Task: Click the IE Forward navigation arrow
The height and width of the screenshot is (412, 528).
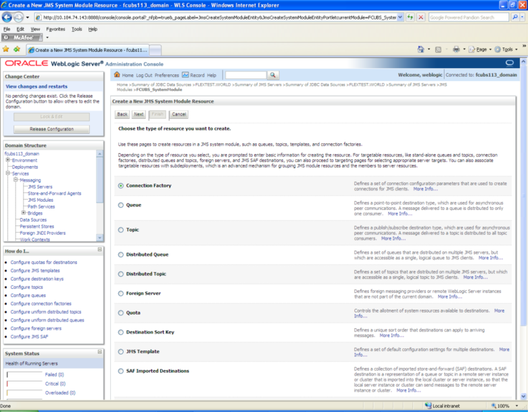Action: click(x=19, y=17)
